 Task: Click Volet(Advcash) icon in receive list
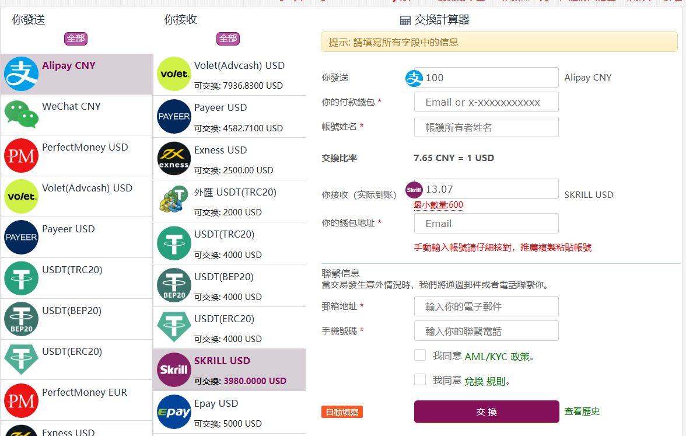coord(174,74)
